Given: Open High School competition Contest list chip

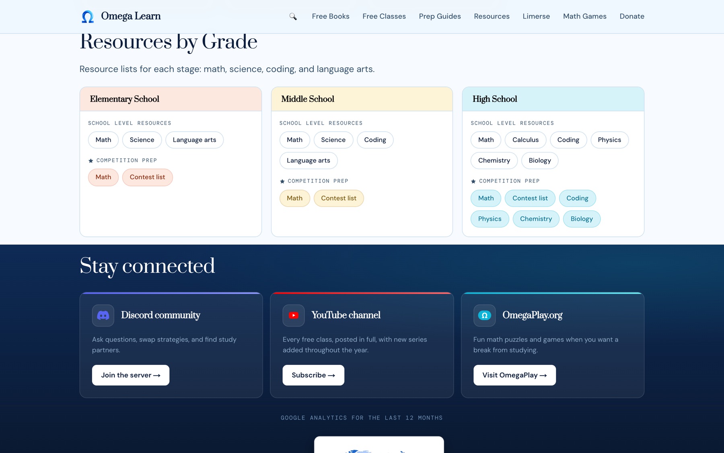Looking at the screenshot, I should coord(530,198).
